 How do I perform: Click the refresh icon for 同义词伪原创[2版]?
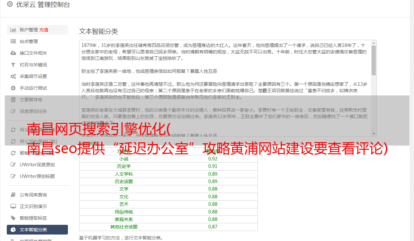point(13,141)
